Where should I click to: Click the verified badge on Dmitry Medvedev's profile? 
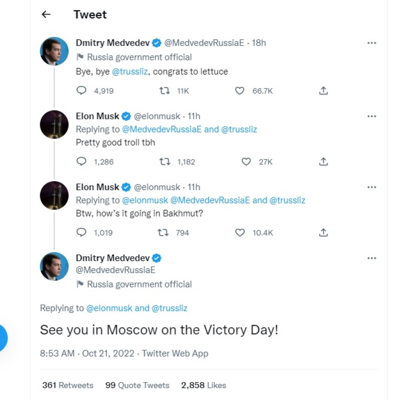156,43
